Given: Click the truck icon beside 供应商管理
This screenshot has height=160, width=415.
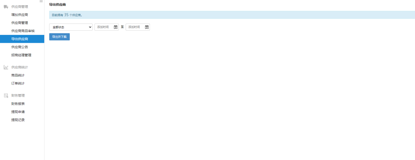Looking at the screenshot, I should (x=6, y=7).
